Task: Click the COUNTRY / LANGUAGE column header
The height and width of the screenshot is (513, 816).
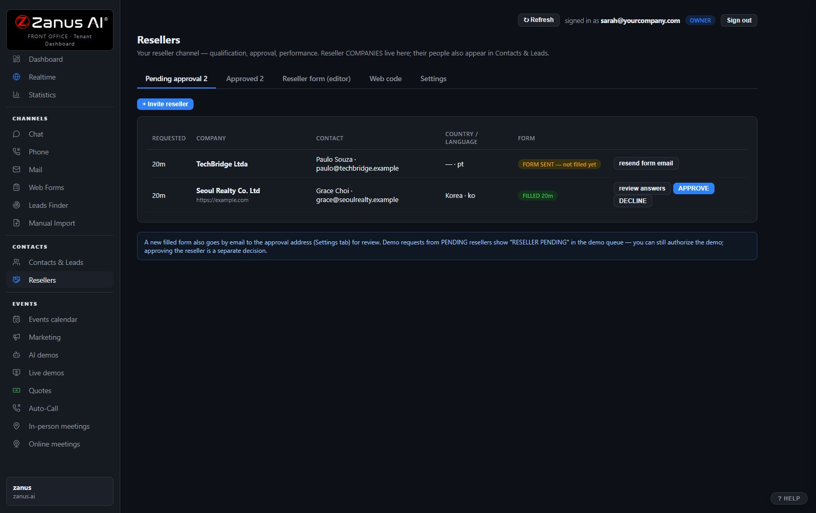Action: 461,138
